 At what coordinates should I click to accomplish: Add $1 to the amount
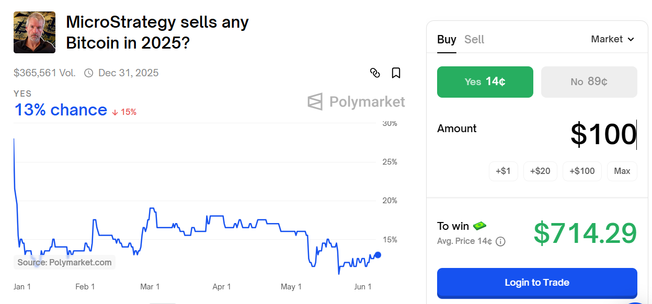click(x=503, y=171)
